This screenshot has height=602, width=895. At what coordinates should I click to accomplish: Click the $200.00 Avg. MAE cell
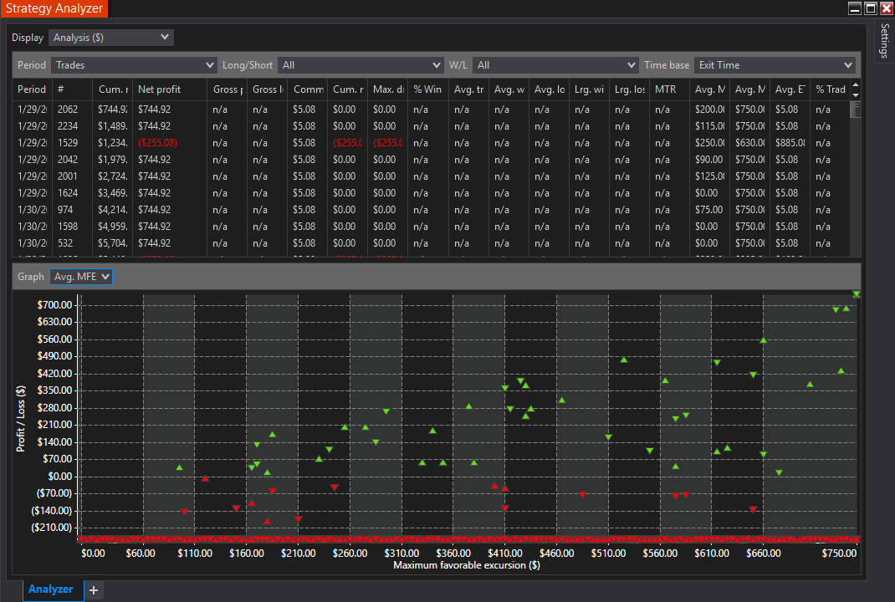click(709, 110)
